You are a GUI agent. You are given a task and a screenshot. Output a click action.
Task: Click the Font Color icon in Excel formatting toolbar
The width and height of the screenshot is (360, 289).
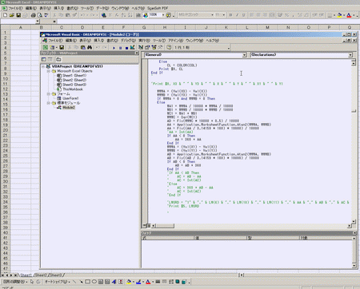coord(349,15)
